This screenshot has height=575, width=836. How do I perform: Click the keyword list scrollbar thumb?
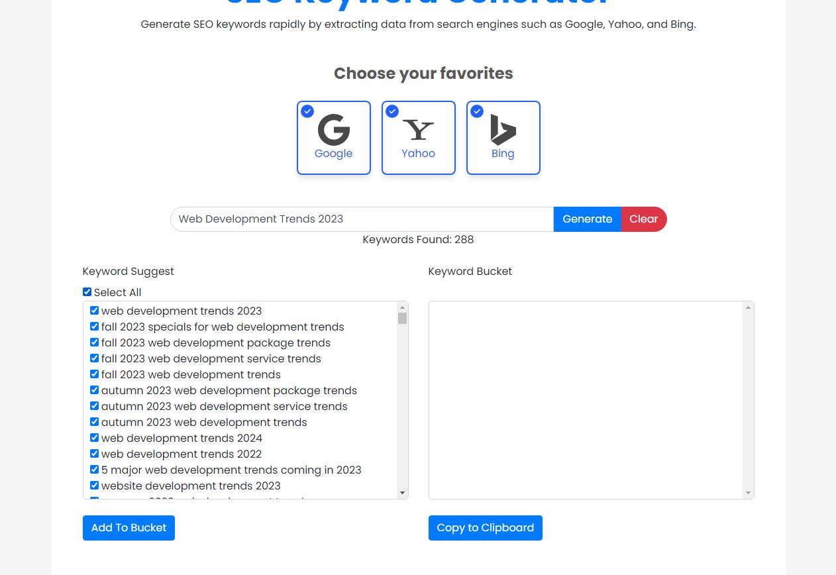402,319
